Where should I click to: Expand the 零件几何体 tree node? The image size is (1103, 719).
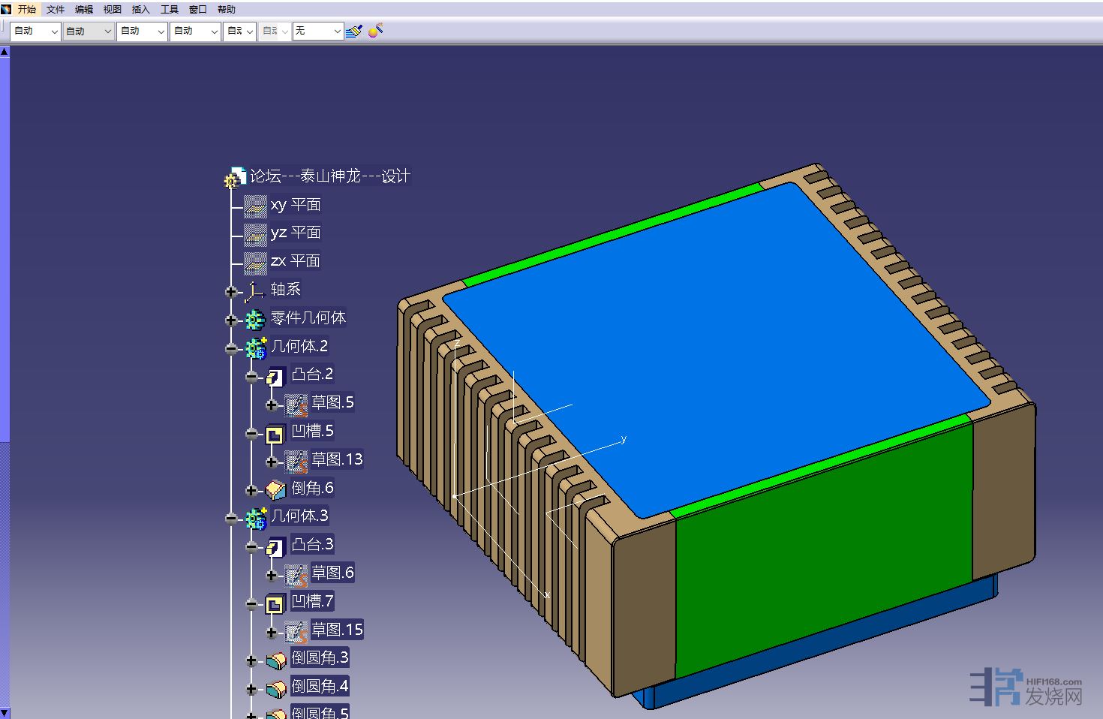click(231, 320)
